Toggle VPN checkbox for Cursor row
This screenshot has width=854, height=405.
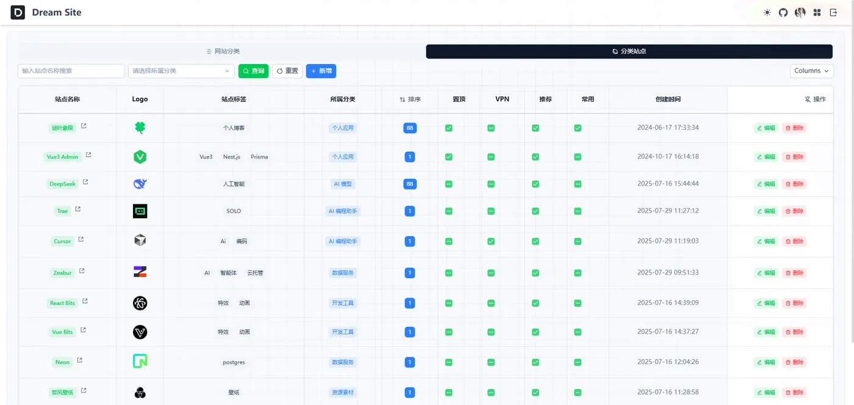click(x=490, y=241)
